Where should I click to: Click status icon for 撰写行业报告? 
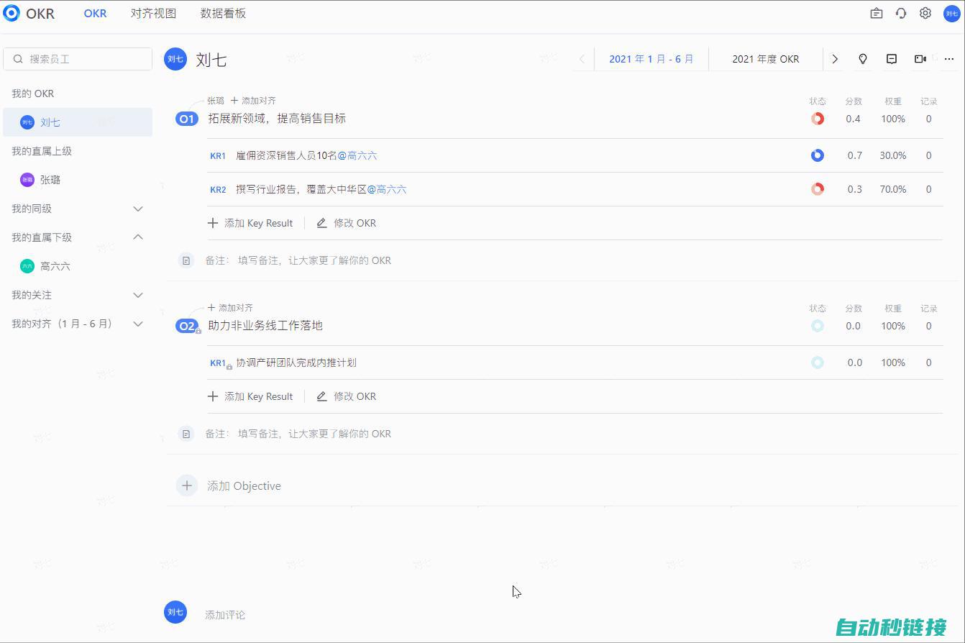[x=818, y=189]
